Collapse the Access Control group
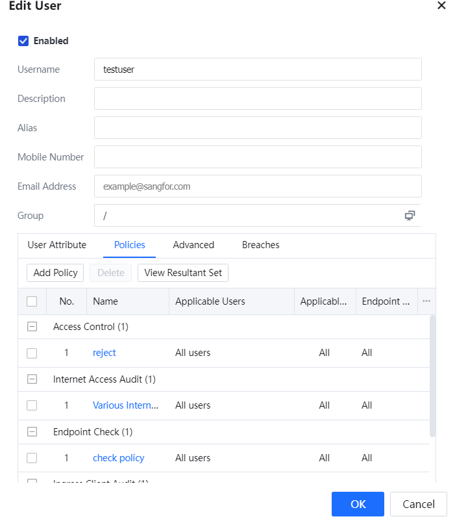The image size is (455, 521). coord(32,327)
